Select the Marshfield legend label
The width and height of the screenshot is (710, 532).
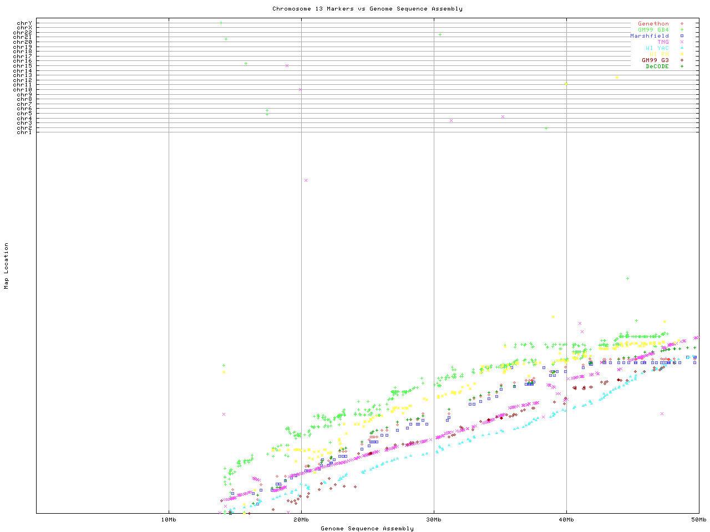(649, 36)
